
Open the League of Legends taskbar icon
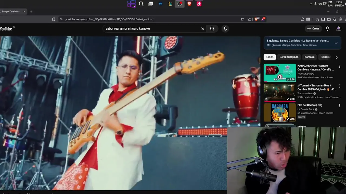click(x=170, y=4)
